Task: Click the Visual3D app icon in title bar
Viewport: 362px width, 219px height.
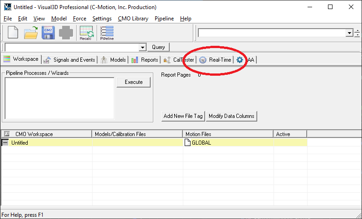Action: click(x=7, y=7)
